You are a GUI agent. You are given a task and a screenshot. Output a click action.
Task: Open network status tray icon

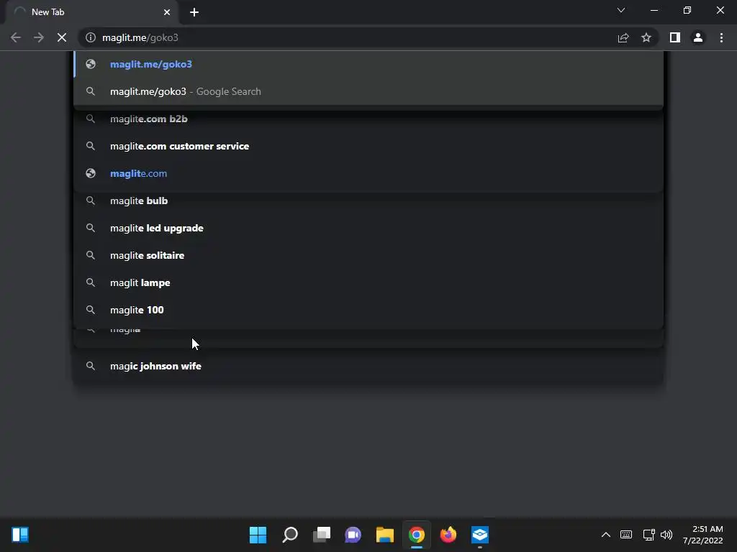pyautogui.click(x=648, y=535)
